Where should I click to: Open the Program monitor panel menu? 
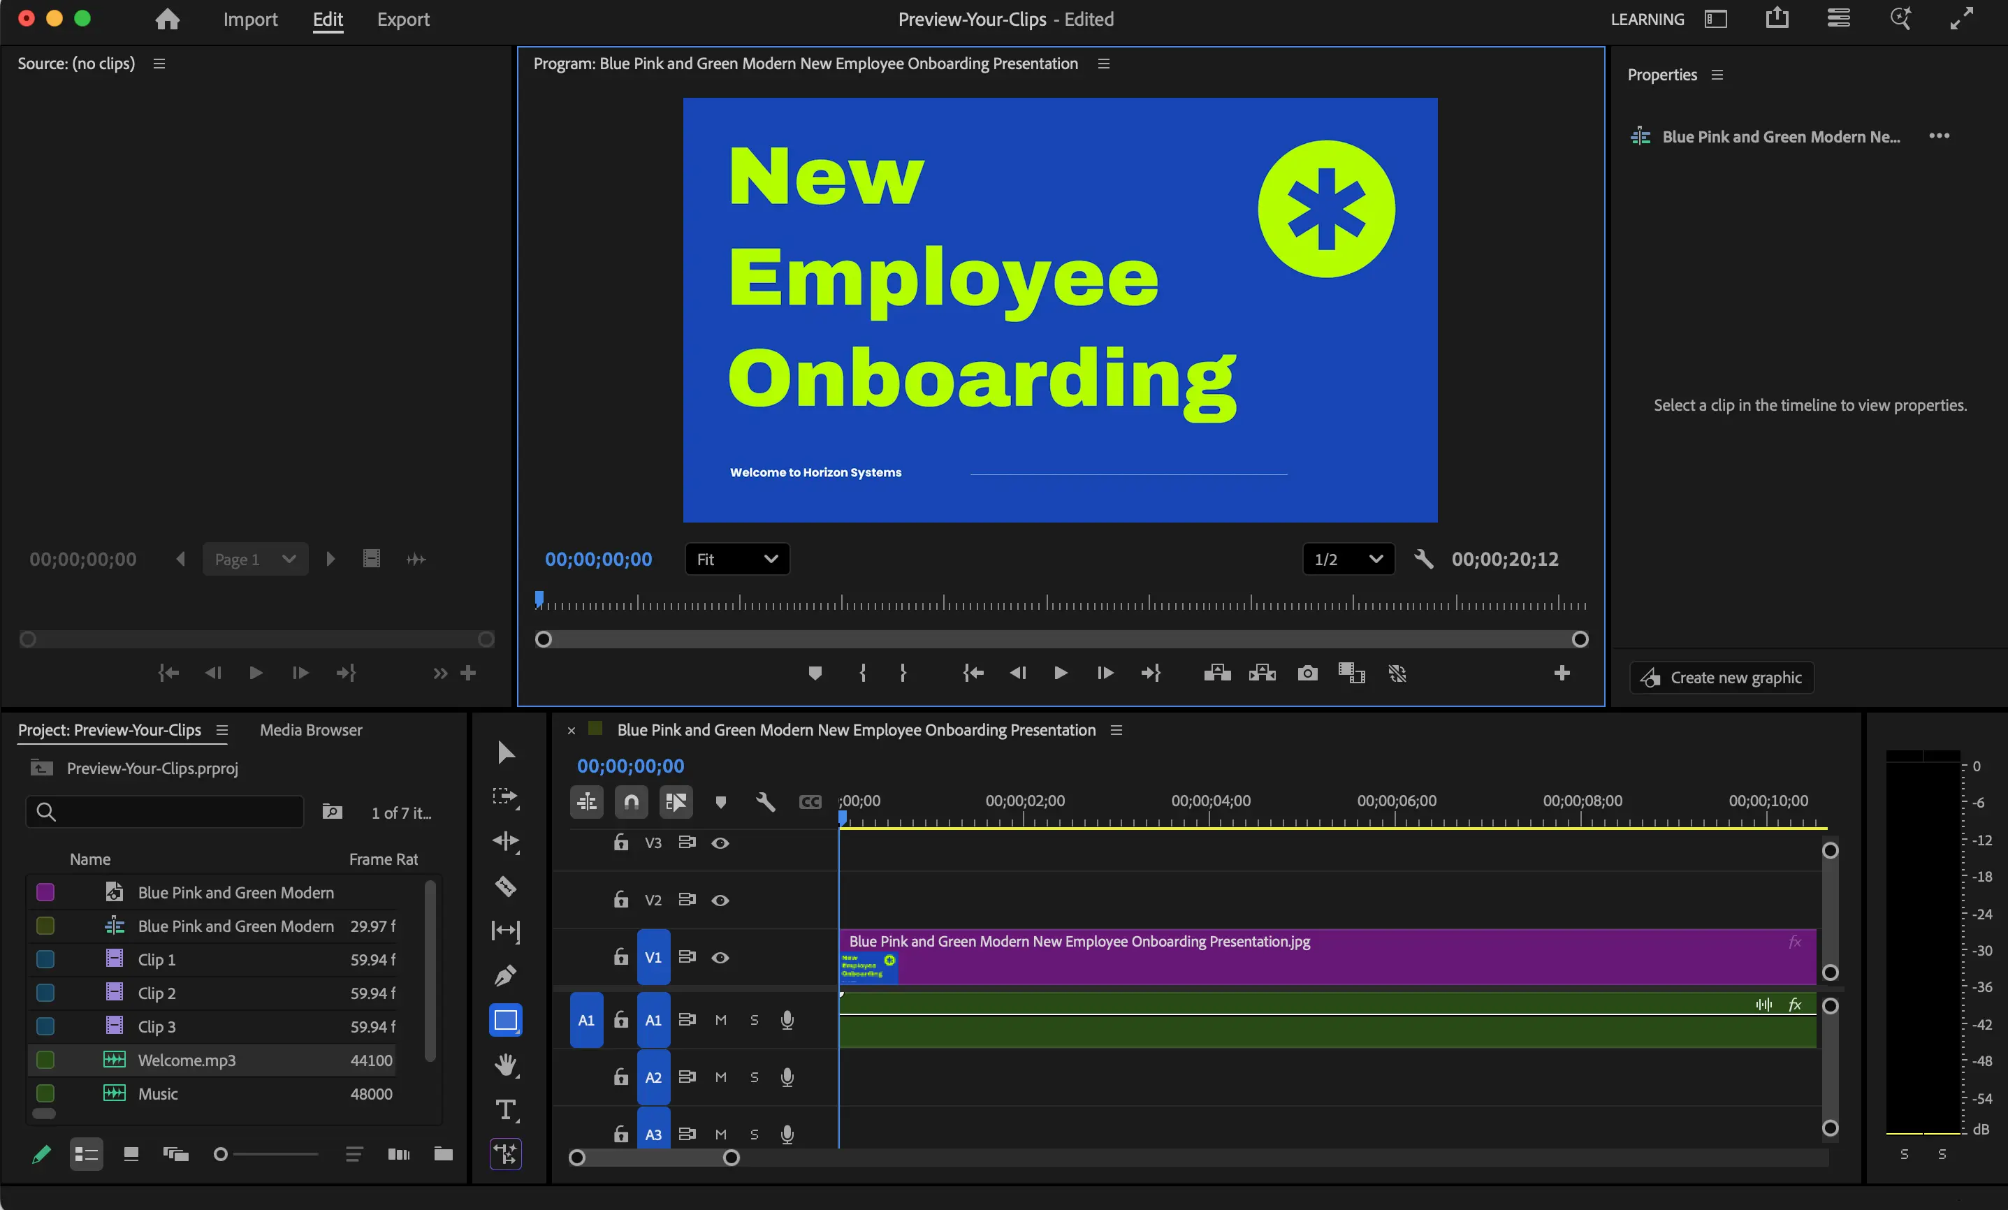pyautogui.click(x=1103, y=64)
